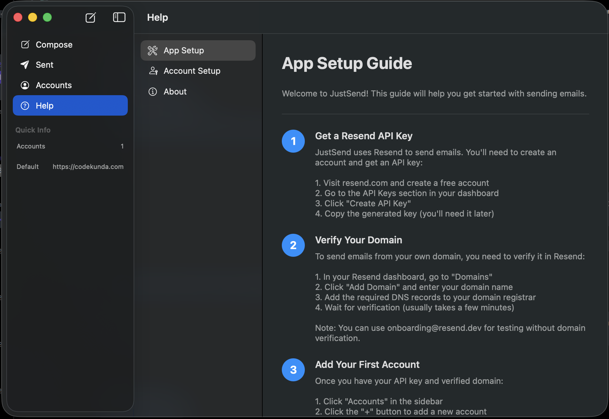Click the Quick Info section header
Viewport: 609px width, 419px height.
click(x=33, y=130)
